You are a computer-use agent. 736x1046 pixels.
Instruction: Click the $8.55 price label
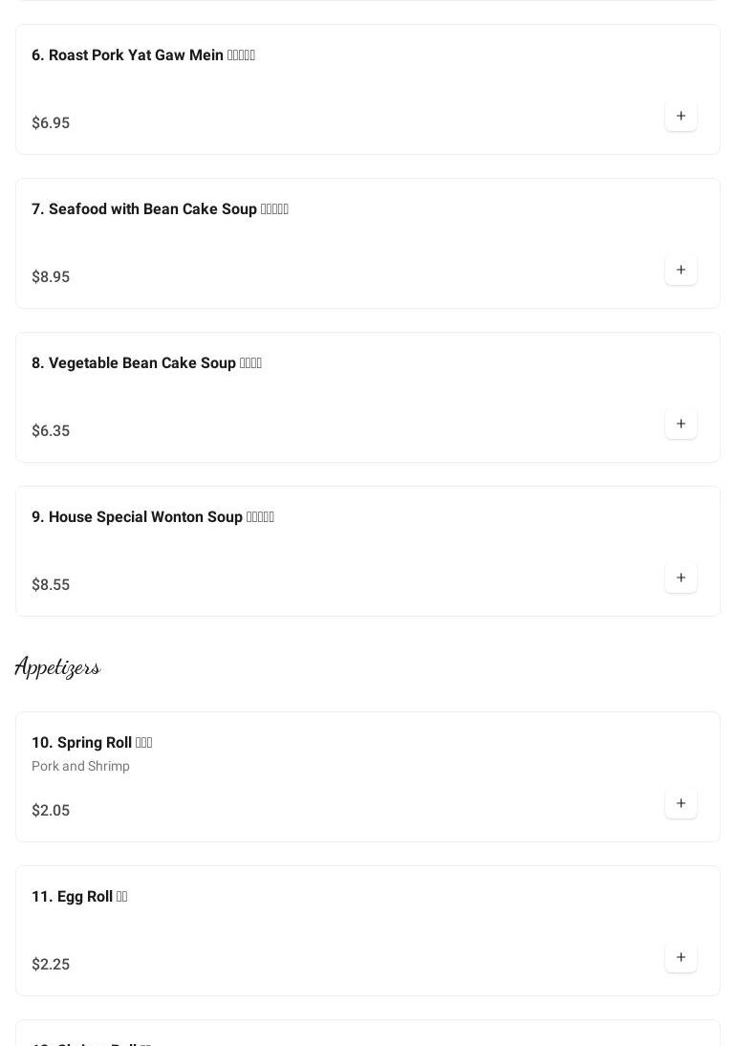[51, 585]
